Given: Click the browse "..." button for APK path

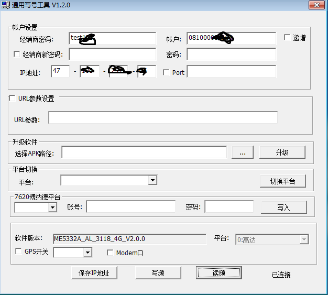Looking at the screenshot, I should 242,152.
